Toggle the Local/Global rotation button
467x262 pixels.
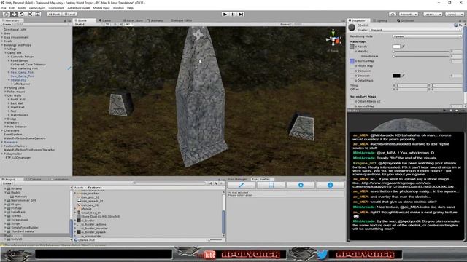pyautogui.click(x=70, y=14)
